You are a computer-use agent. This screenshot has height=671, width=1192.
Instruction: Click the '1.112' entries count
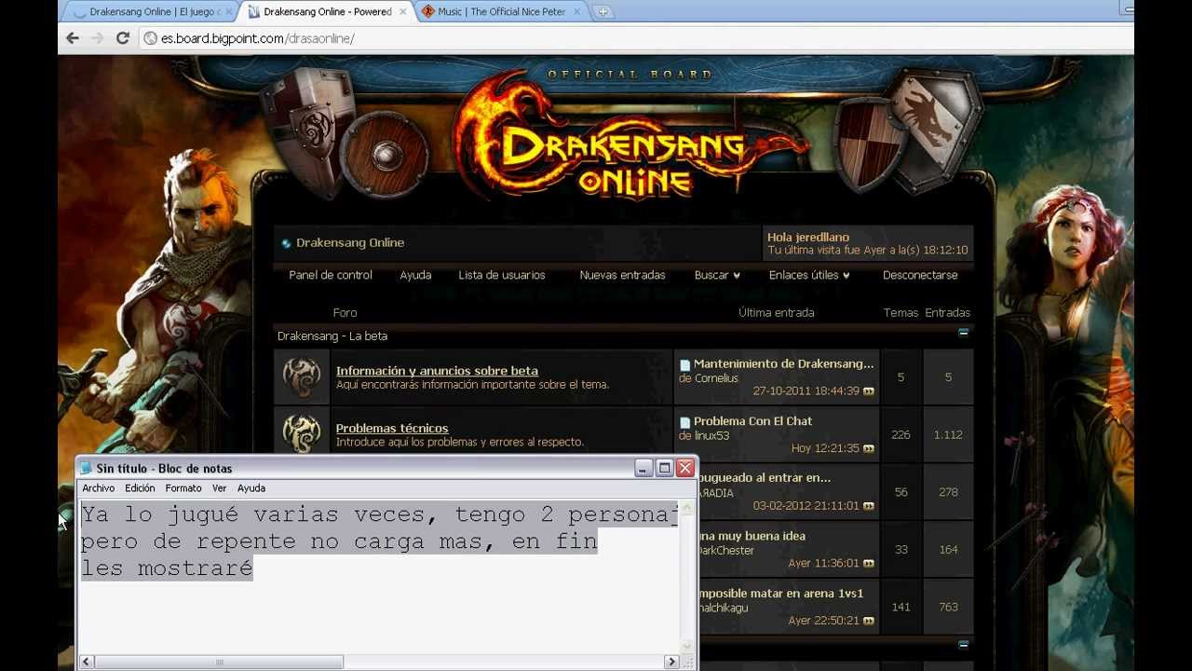(x=948, y=434)
